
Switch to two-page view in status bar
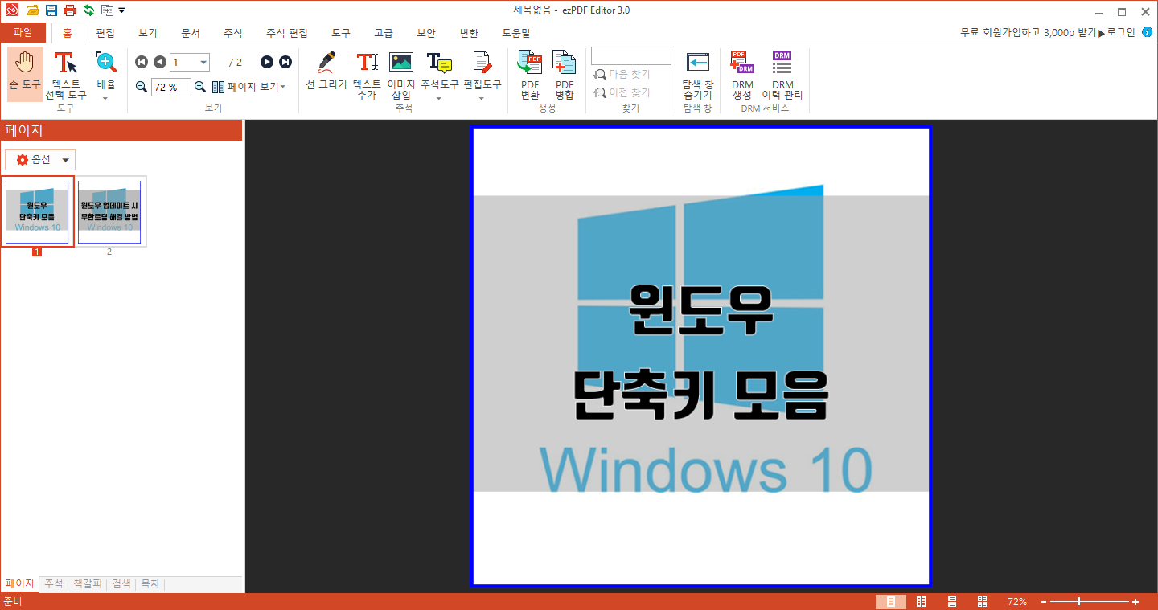(x=922, y=602)
